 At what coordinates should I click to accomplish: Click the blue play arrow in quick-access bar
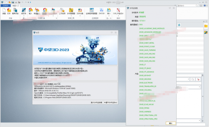click(x=30, y=2)
